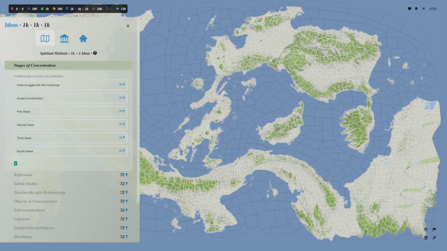The height and width of the screenshot is (251, 447).
Task: Expand the Reflexions category
Action: (23, 175)
